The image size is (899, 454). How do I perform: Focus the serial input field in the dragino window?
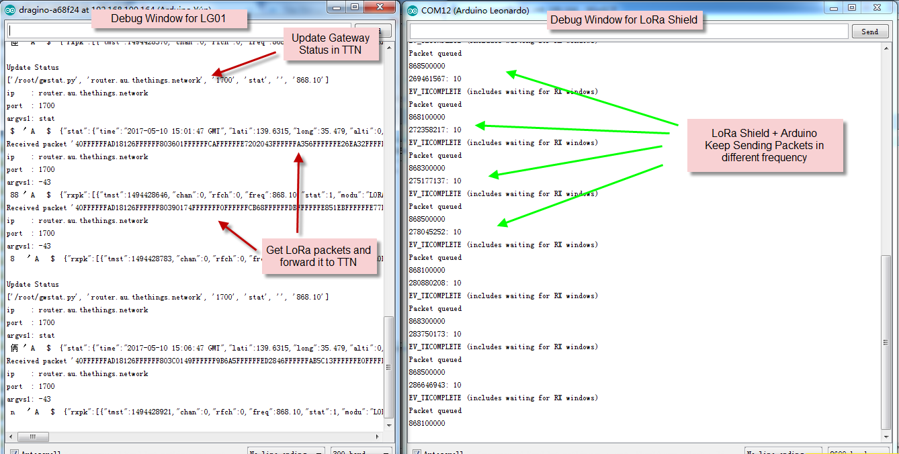click(178, 32)
